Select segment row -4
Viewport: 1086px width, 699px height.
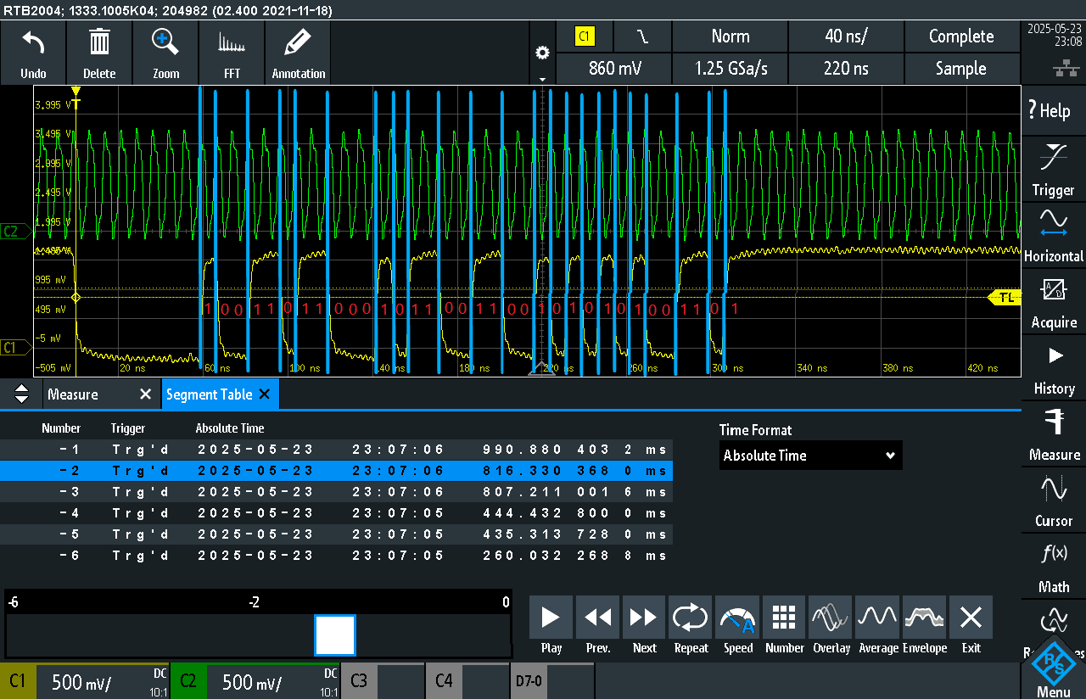337,513
